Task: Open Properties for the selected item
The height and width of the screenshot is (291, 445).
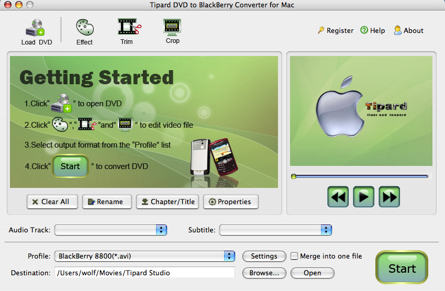Action: pyautogui.click(x=230, y=202)
